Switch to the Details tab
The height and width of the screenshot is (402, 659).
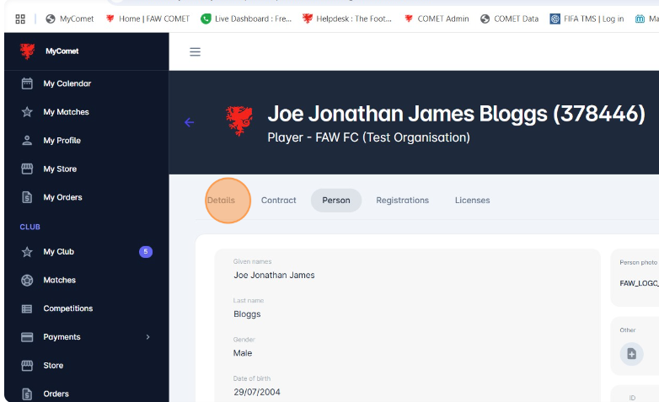tap(221, 201)
